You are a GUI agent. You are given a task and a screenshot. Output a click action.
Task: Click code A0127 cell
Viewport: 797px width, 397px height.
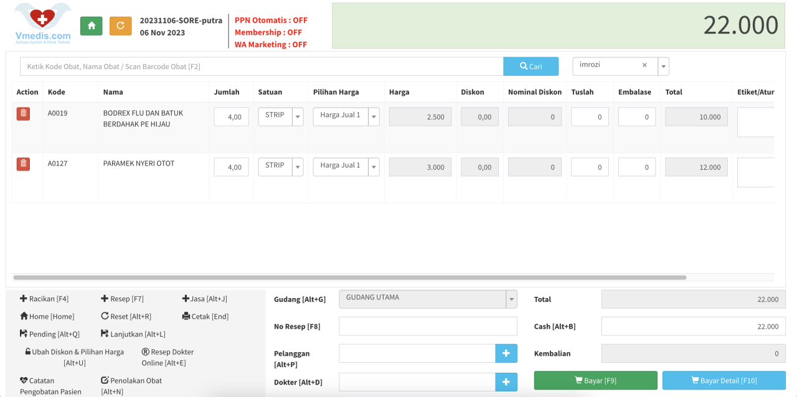[x=58, y=164]
